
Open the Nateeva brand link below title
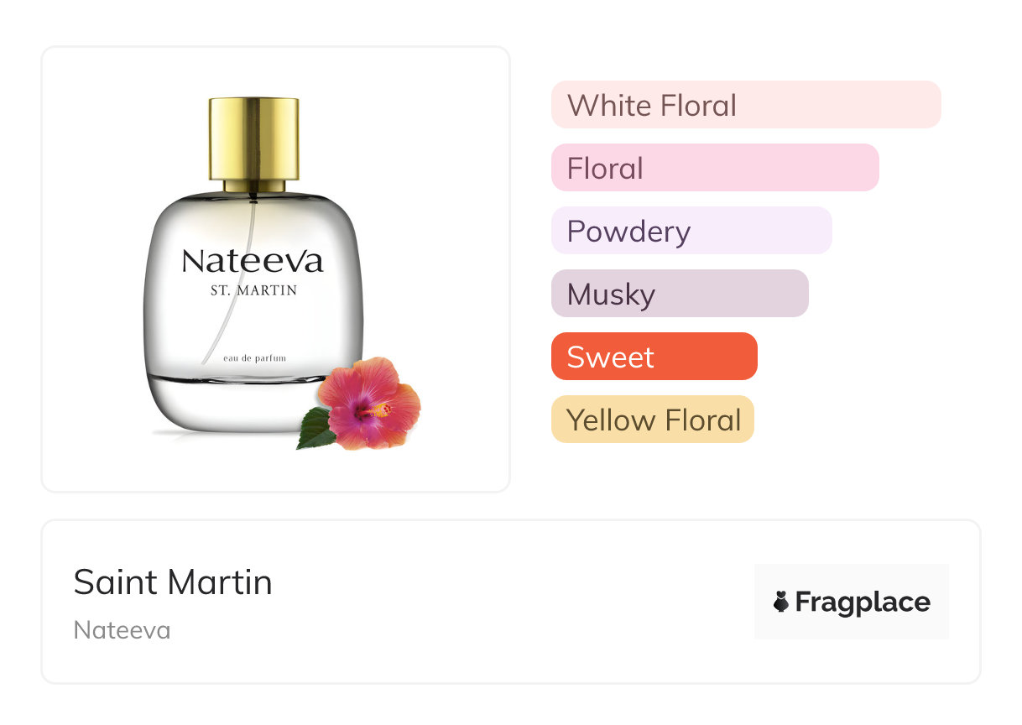tap(123, 630)
